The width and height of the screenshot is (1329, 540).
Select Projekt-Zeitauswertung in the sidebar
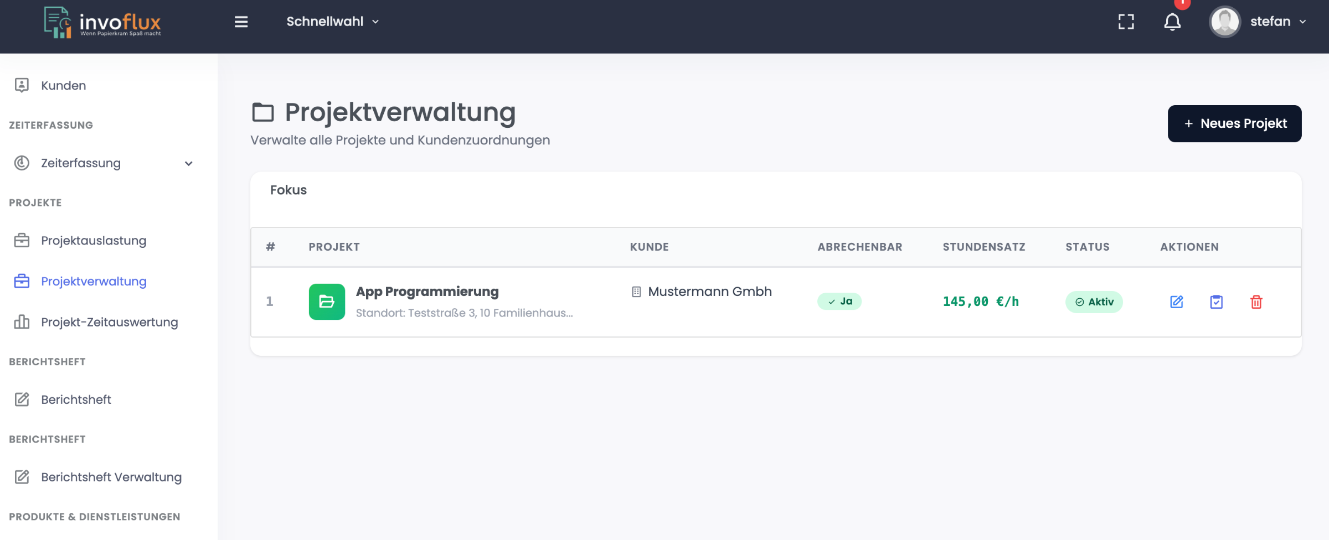(x=109, y=322)
